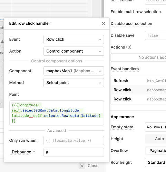Click the Point field label
Viewport: 166px width, 172px height.
click(14, 95)
